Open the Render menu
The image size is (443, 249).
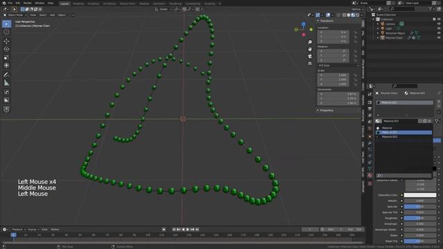28,3
